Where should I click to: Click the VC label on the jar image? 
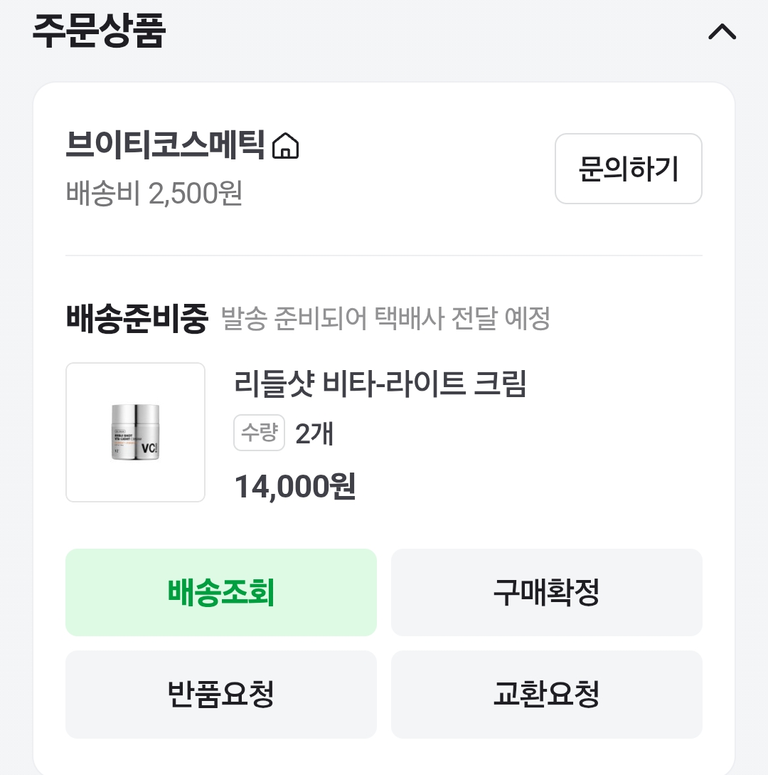(x=149, y=448)
